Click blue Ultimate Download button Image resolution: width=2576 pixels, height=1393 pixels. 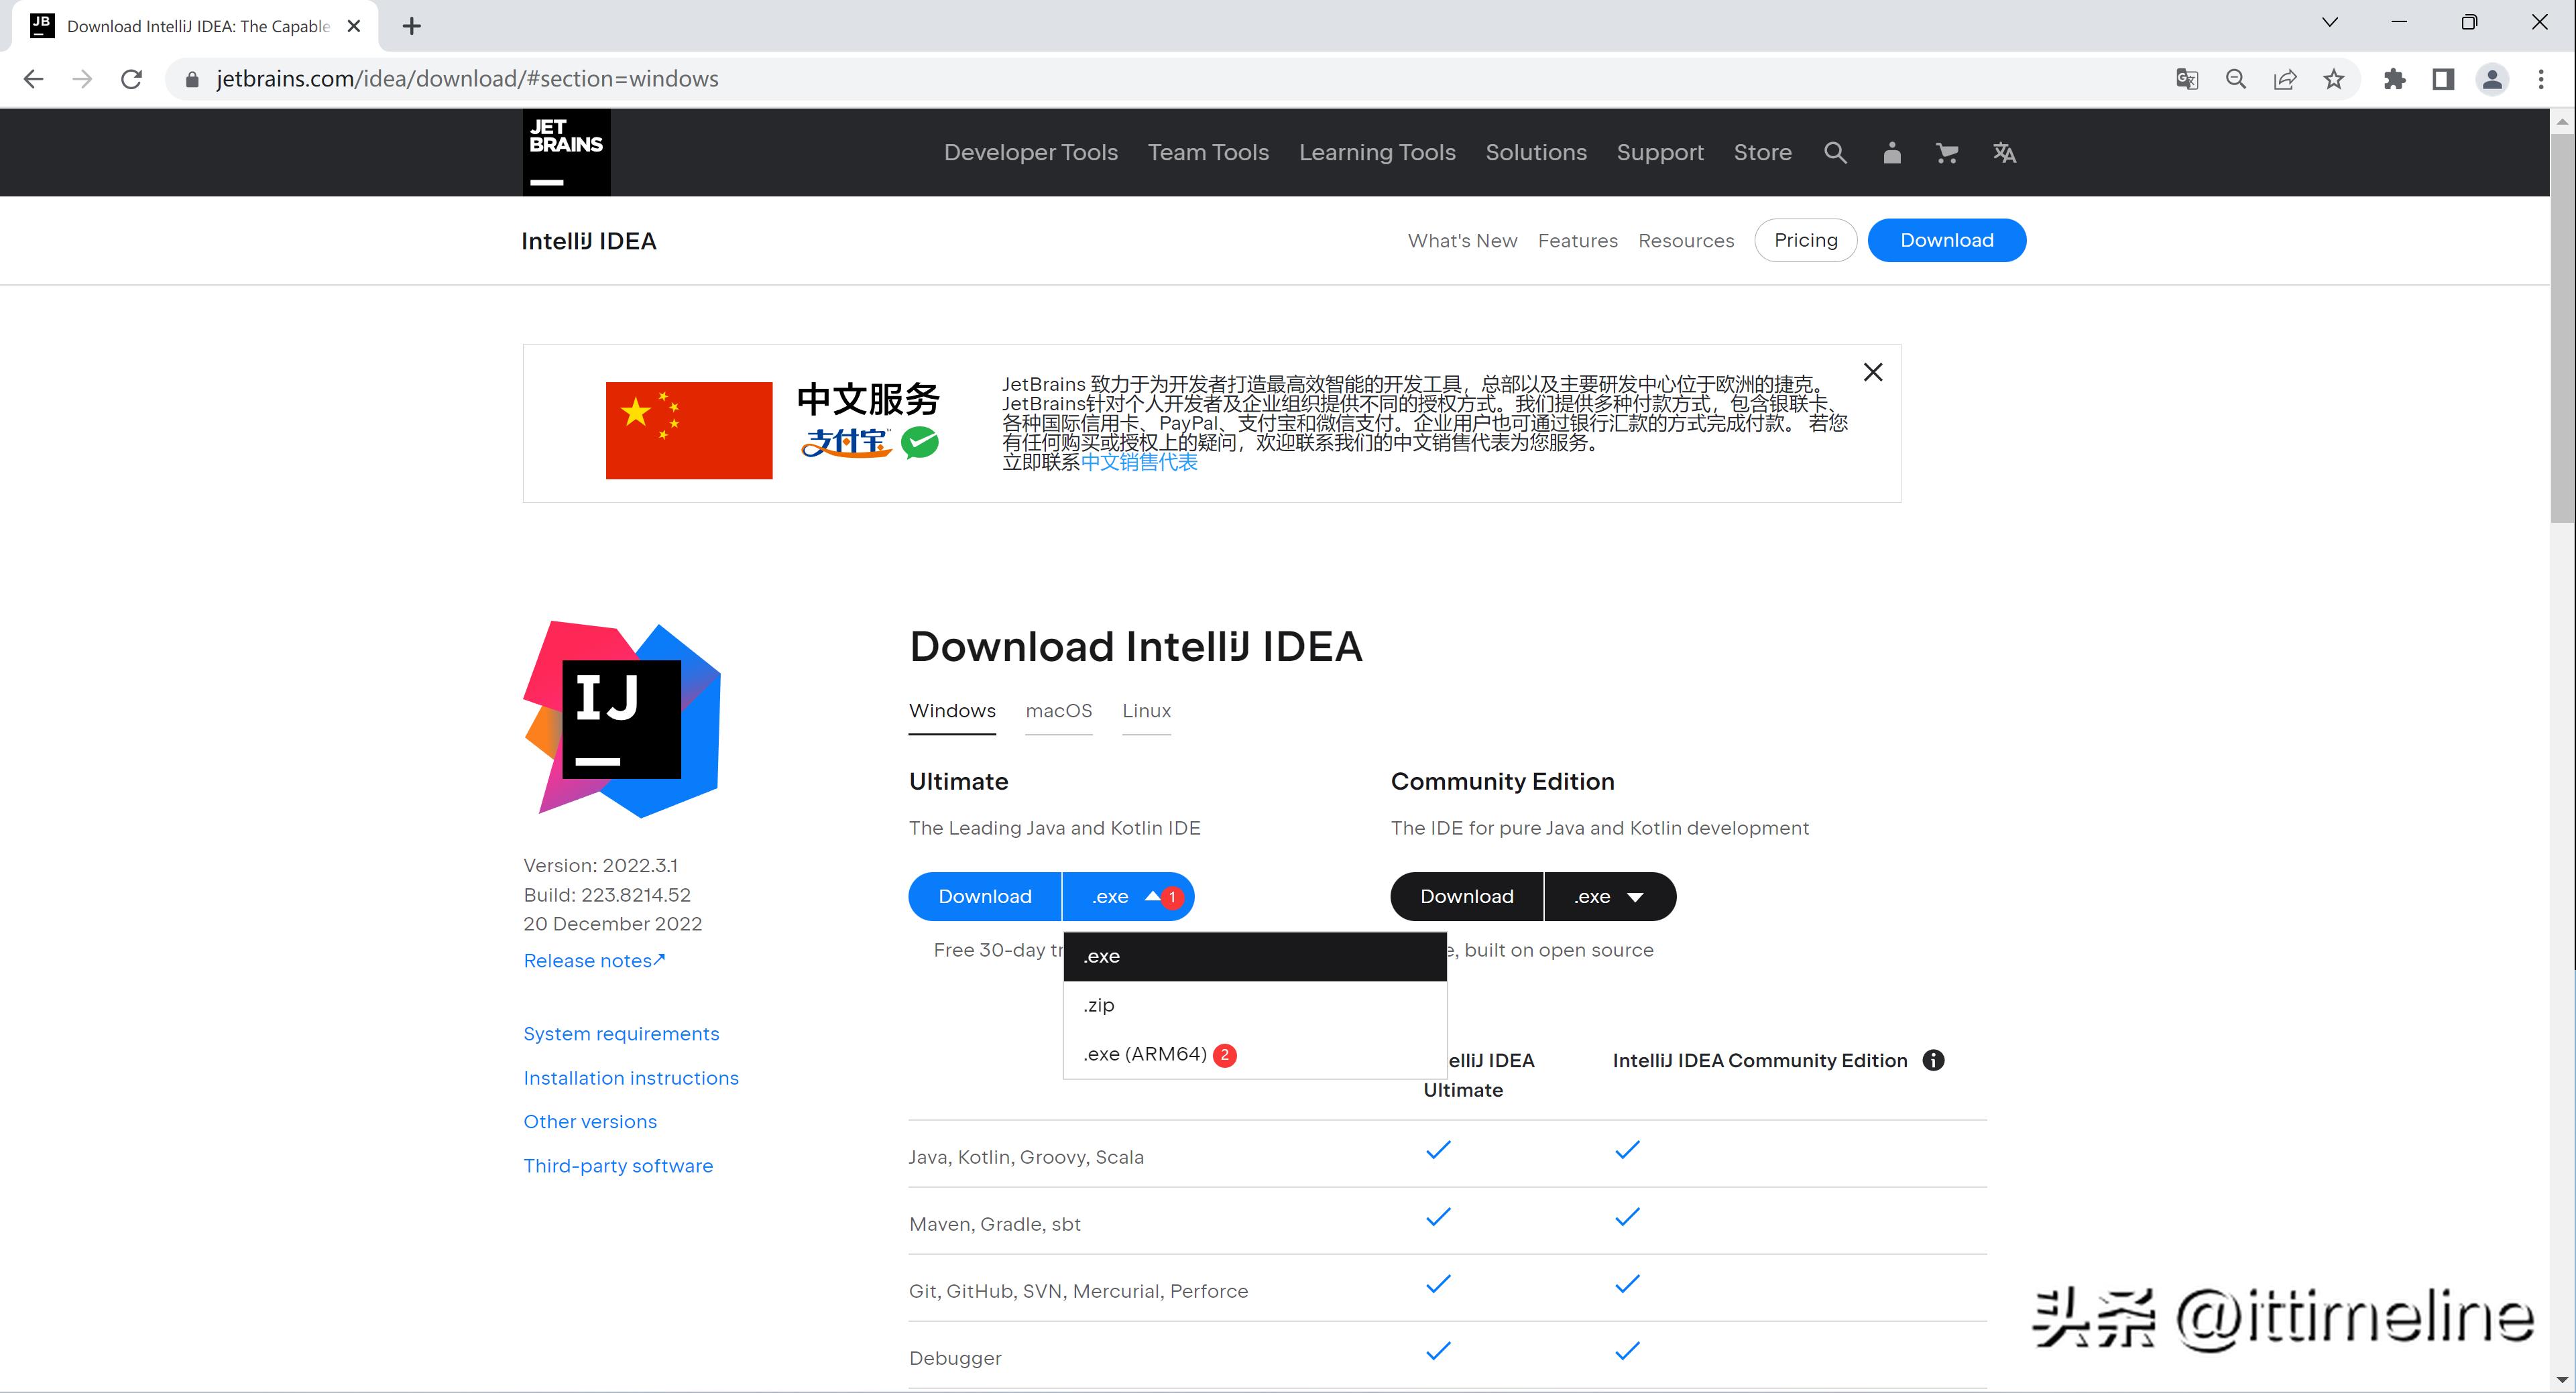985,896
